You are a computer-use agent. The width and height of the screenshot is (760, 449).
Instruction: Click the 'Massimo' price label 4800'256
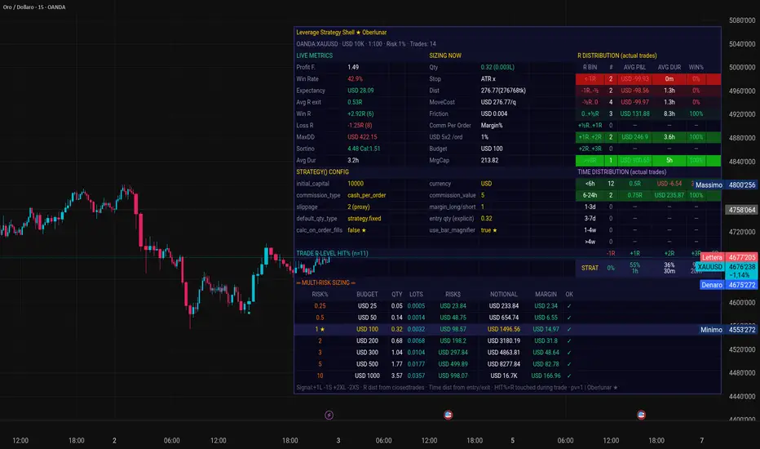(725, 185)
